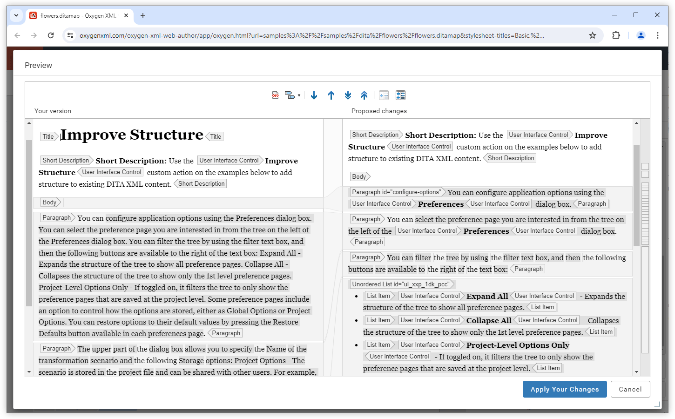Go to previous change arrow

click(331, 95)
